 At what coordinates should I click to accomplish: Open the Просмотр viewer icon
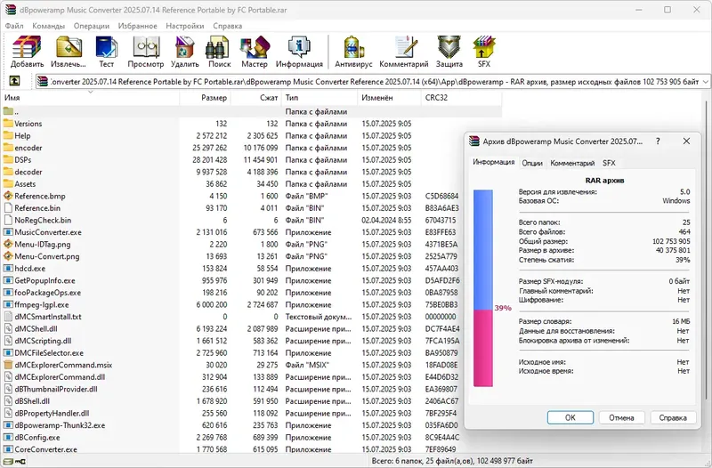[x=146, y=47]
